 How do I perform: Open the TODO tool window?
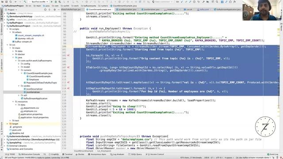[x=11, y=154]
